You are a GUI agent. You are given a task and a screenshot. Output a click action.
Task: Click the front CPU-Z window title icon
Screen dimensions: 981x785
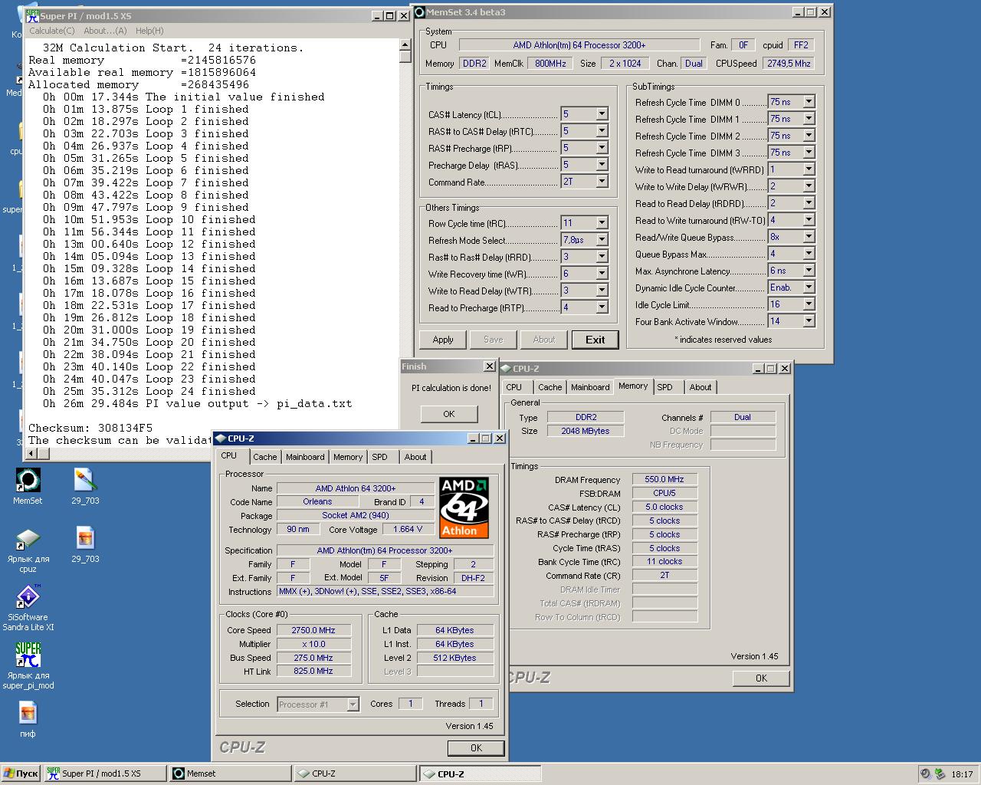click(x=220, y=438)
